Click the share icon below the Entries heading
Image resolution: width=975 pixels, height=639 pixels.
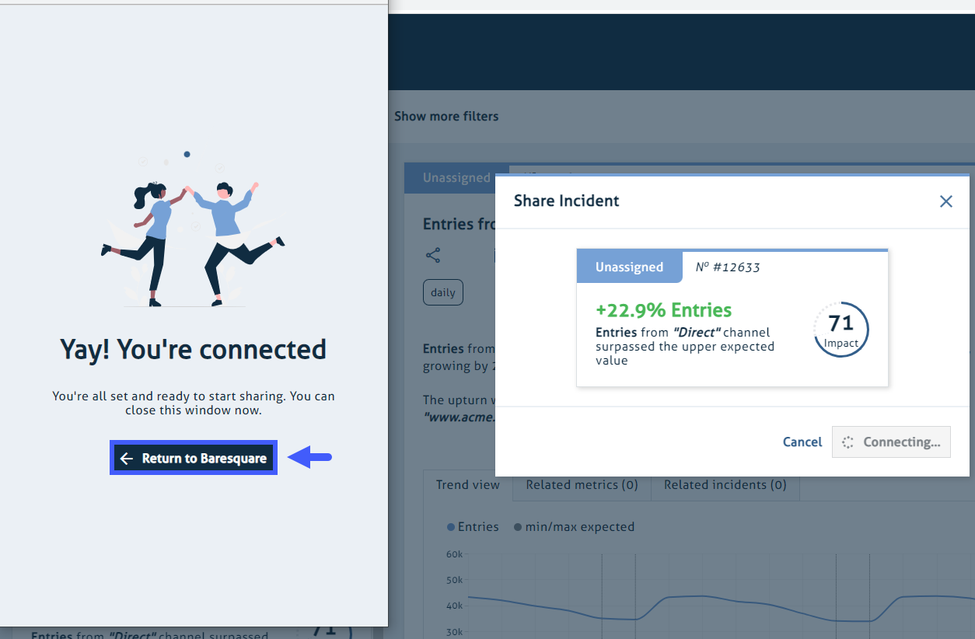click(x=433, y=255)
